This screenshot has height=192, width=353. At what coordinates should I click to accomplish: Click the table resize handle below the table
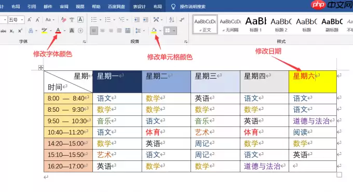340,175
